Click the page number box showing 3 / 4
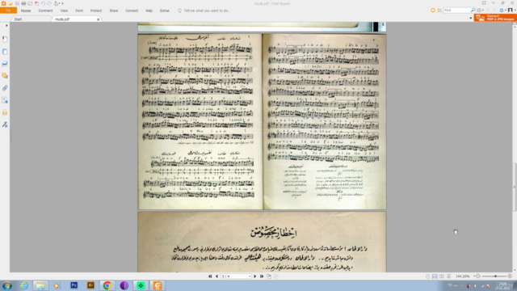Viewport: 517px width, 291px height. [236, 276]
